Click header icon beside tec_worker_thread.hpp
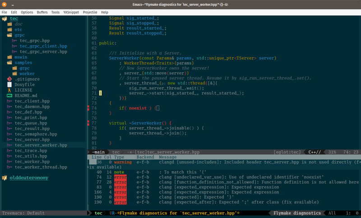The height and width of the screenshot is (218, 361). [9, 167]
